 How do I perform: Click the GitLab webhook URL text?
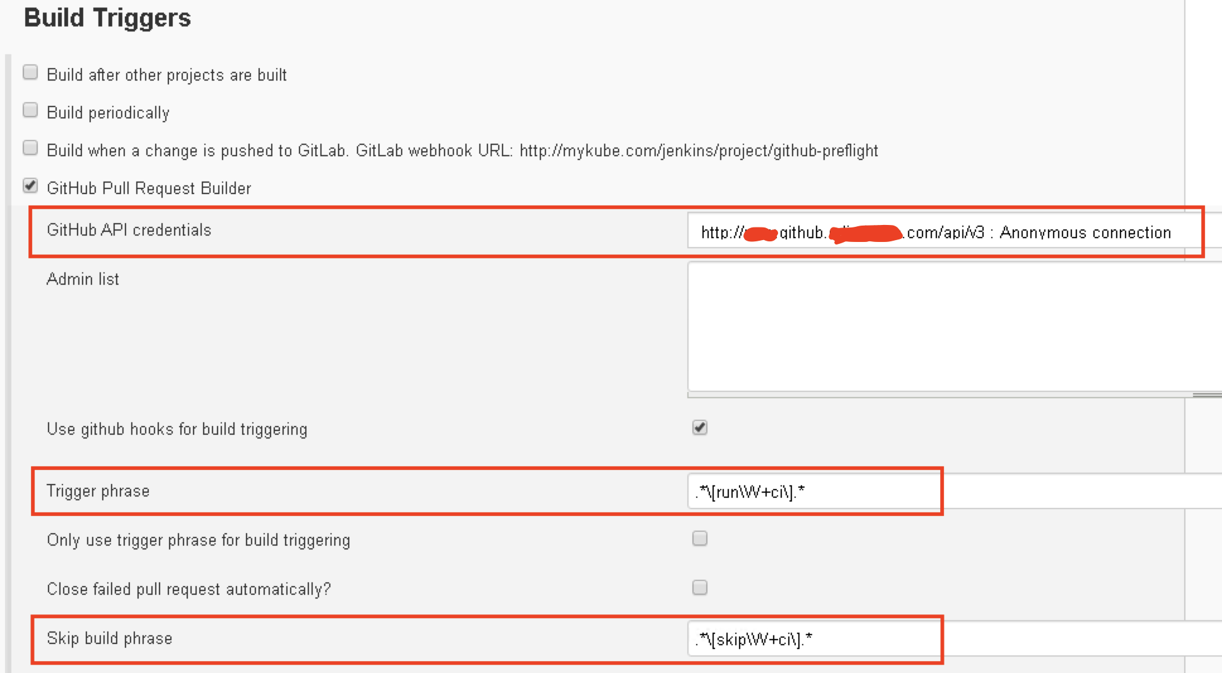(699, 151)
